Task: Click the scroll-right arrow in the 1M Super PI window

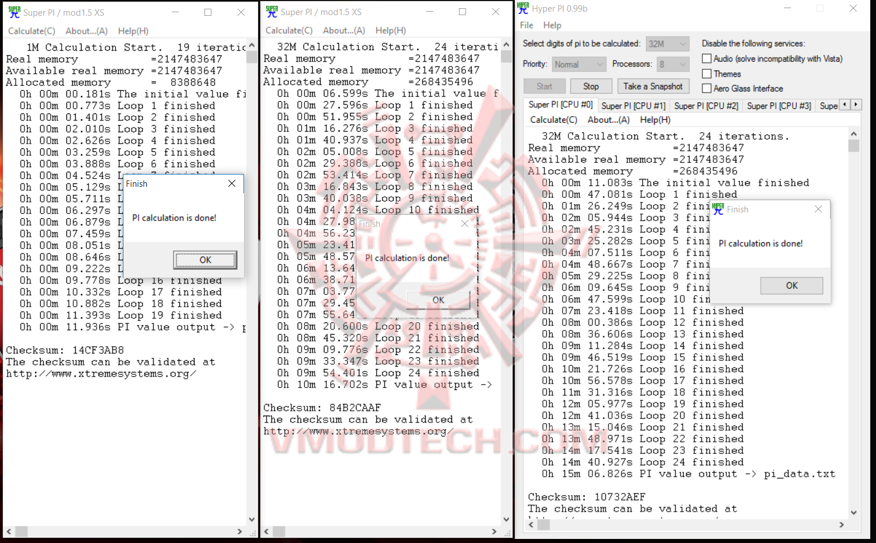Action: [240, 531]
